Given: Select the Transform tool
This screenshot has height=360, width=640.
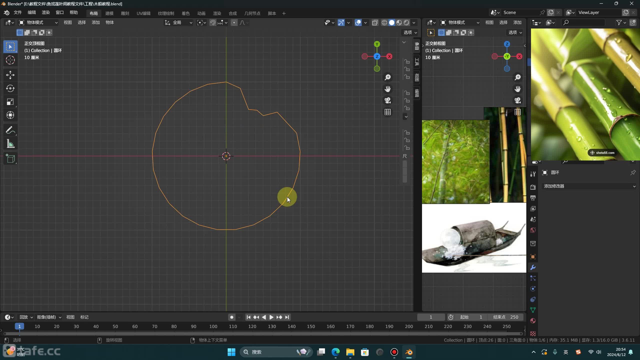Looking at the screenshot, I should click(x=10, y=115).
